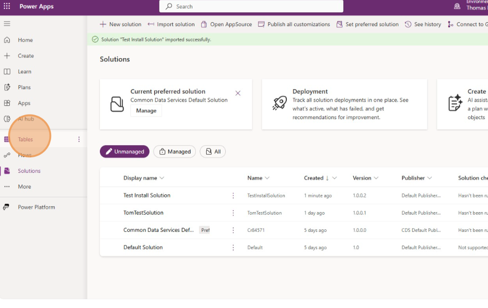Click the AI hub icon
Screen dimensions: 488x308
[7, 119]
